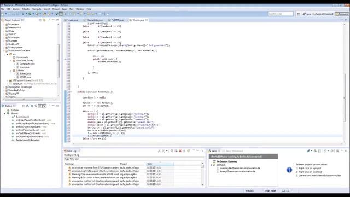350x197 pixels.
Task: Expand the JRE System Library node
Action: tap(7, 80)
